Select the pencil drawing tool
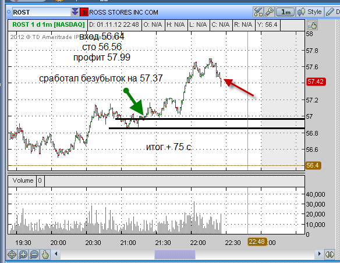The image size is (340, 263). point(330,12)
